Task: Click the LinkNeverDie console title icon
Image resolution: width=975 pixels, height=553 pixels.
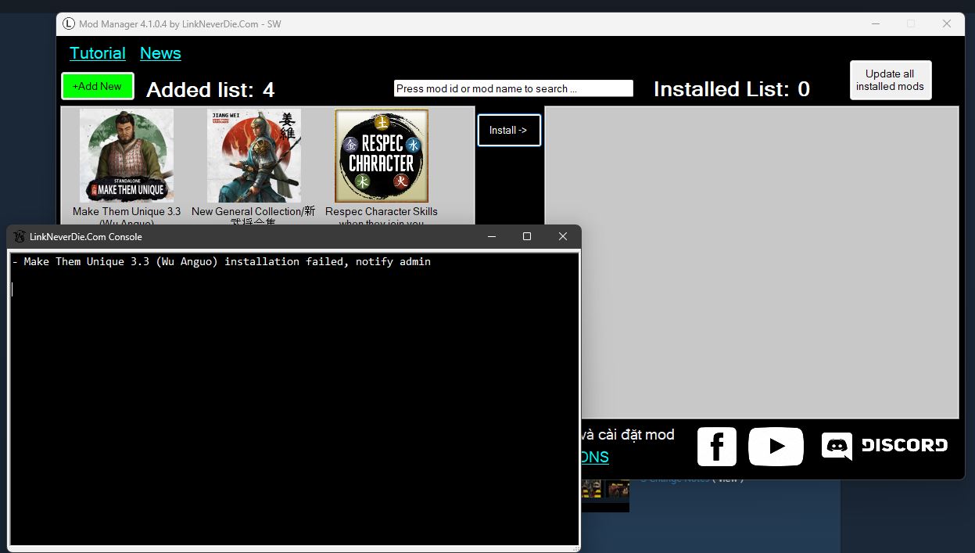Action: 20,237
